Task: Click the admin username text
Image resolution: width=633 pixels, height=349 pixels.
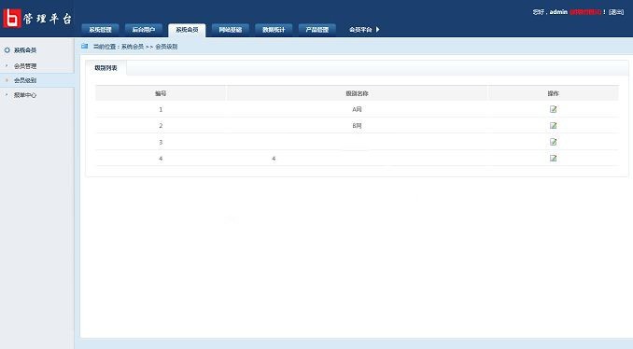Action: click(x=558, y=12)
